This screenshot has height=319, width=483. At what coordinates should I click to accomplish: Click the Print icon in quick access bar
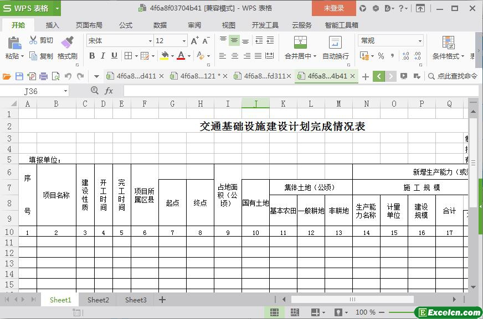[43, 76]
